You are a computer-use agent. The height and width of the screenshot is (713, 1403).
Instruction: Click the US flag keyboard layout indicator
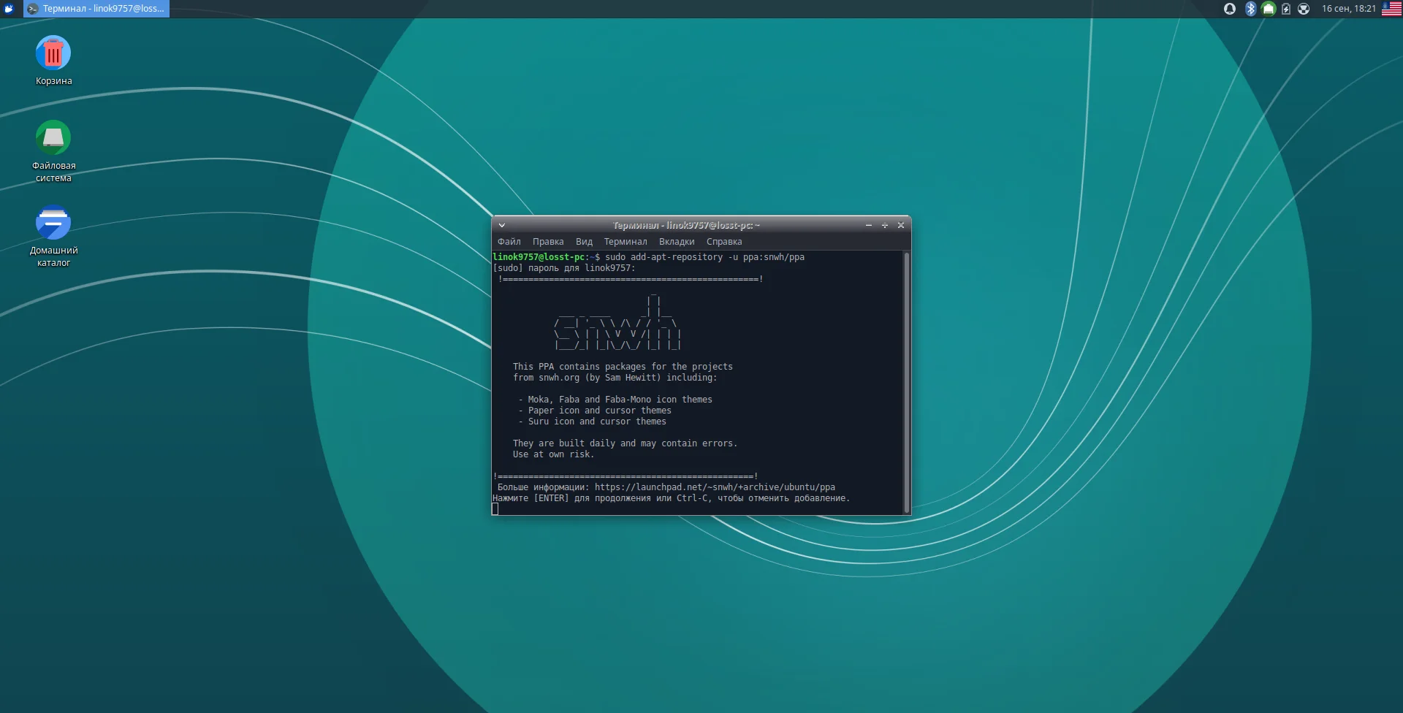tap(1391, 9)
